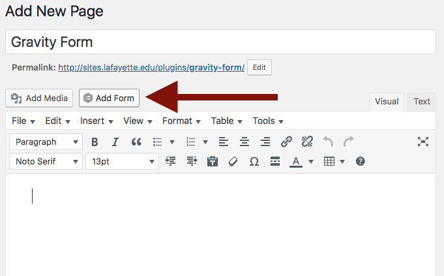Screen dimensions: 444x276
Task: Insert a blockquote
Action: coord(136,142)
